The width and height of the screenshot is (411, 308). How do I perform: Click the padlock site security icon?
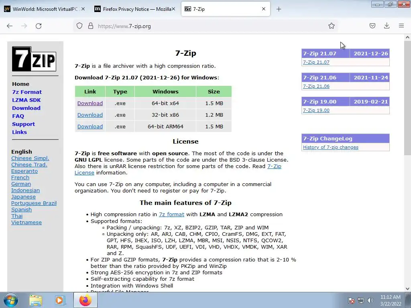click(91, 26)
